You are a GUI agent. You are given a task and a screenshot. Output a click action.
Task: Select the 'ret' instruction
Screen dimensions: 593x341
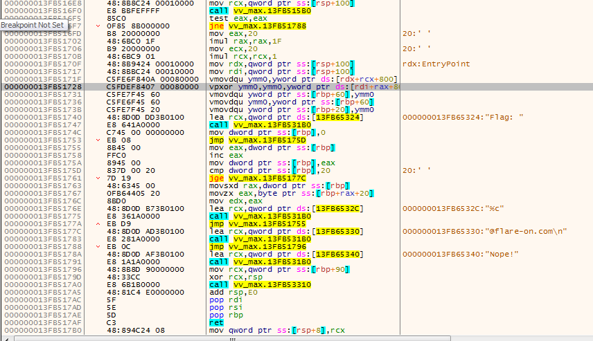(216, 323)
